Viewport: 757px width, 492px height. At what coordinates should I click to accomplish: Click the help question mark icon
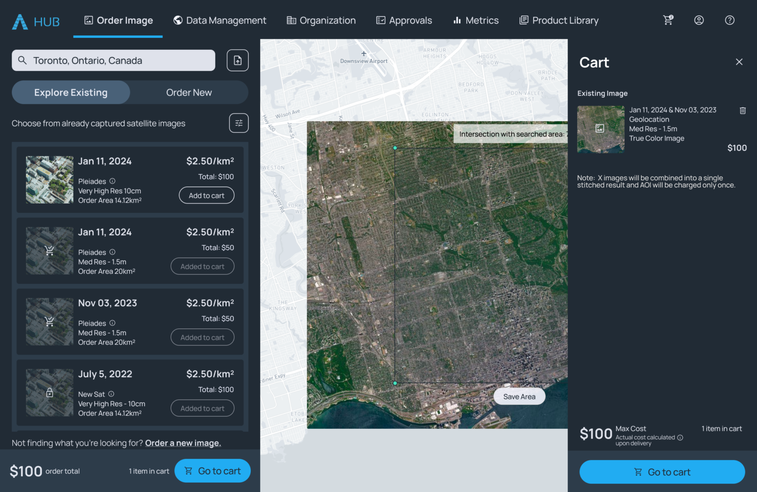click(x=729, y=20)
